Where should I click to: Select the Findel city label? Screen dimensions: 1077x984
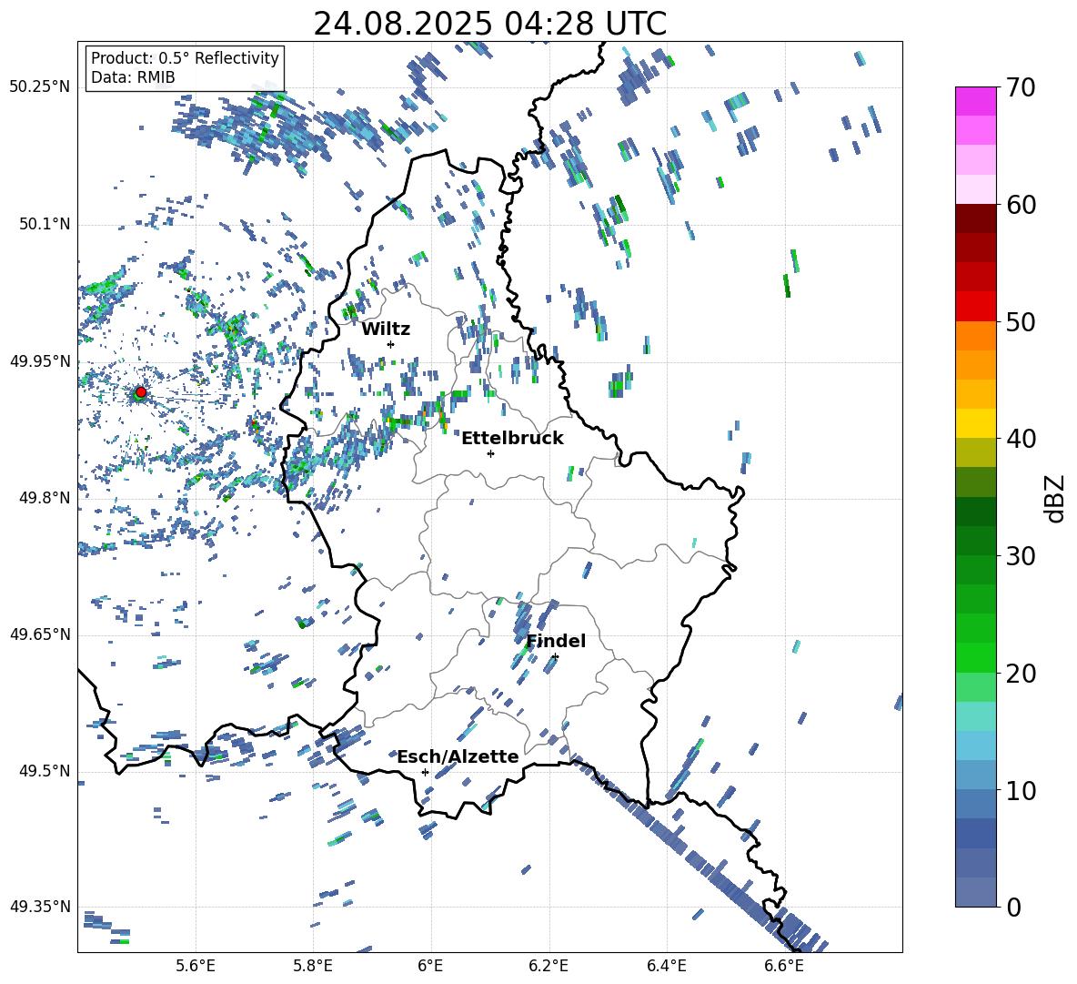(x=556, y=641)
